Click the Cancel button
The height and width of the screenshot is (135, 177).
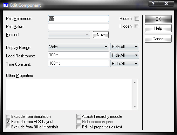coord(158,39)
